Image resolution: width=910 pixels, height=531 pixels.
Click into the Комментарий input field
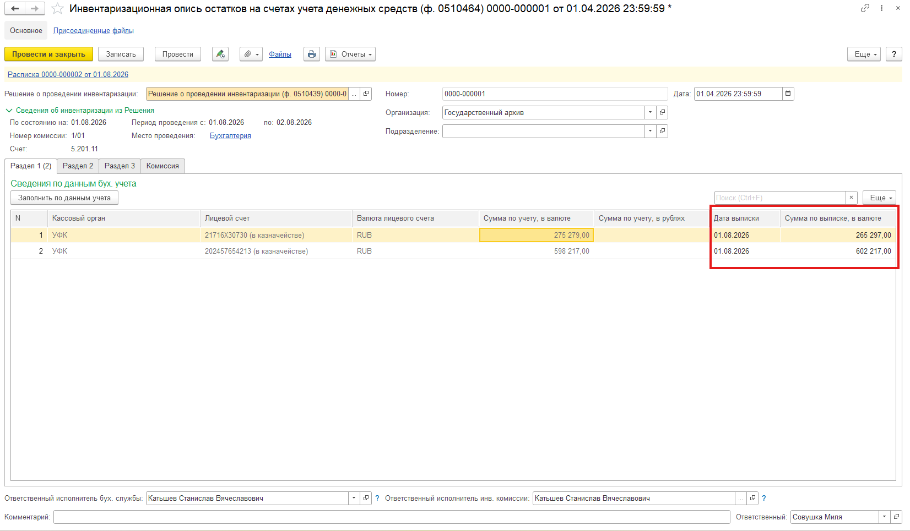[x=392, y=517]
